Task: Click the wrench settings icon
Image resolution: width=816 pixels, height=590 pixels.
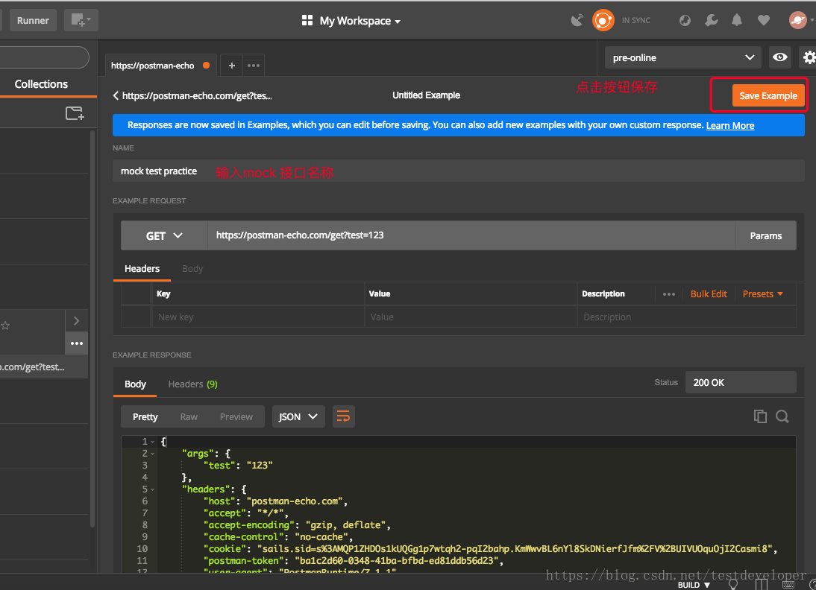Action: pyautogui.click(x=712, y=20)
